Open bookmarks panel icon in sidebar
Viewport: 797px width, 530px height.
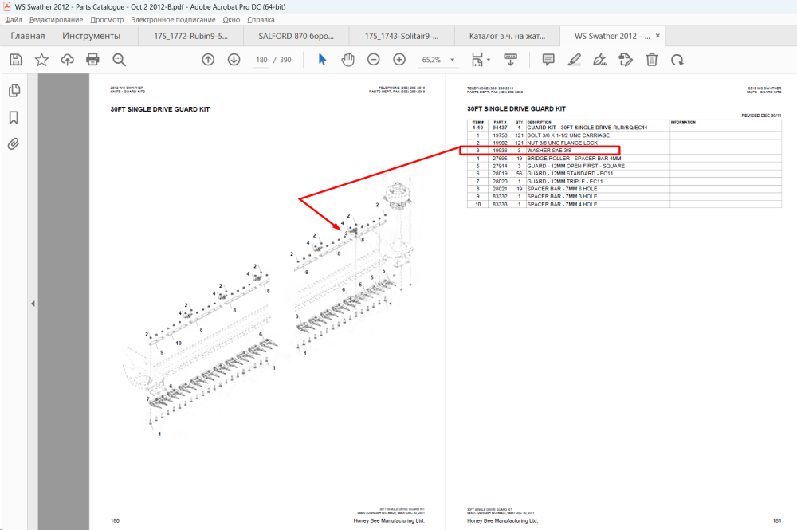[x=14, y=118]
